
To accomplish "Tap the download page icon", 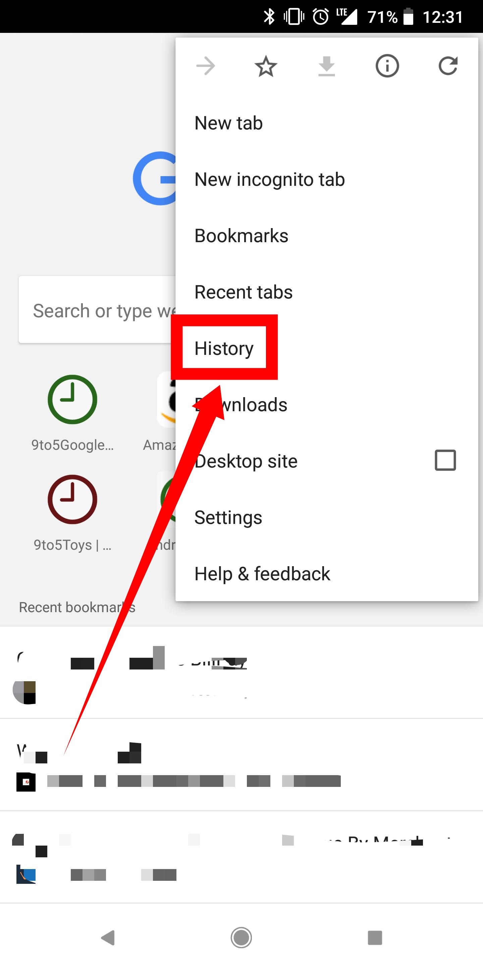I will tap(326, 66).
